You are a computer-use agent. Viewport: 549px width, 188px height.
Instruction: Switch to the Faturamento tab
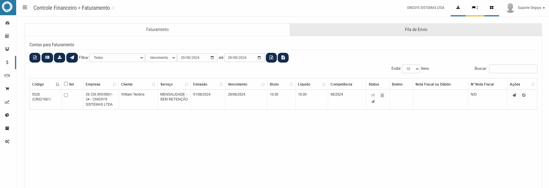click(157, 30)
